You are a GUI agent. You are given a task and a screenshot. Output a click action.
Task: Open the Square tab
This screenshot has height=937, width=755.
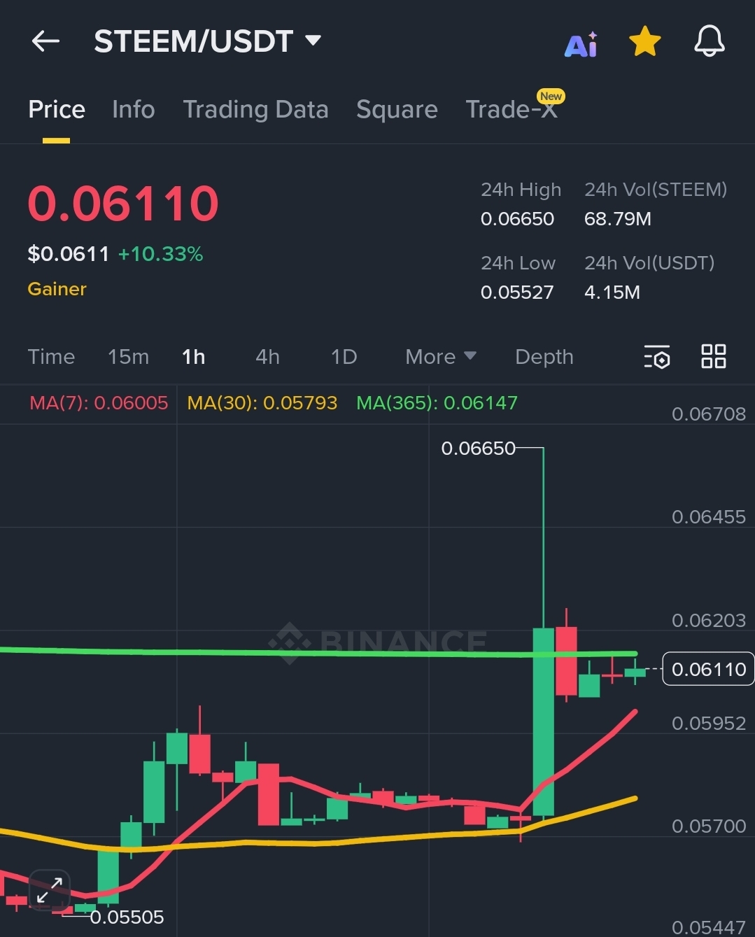(397, 109)
